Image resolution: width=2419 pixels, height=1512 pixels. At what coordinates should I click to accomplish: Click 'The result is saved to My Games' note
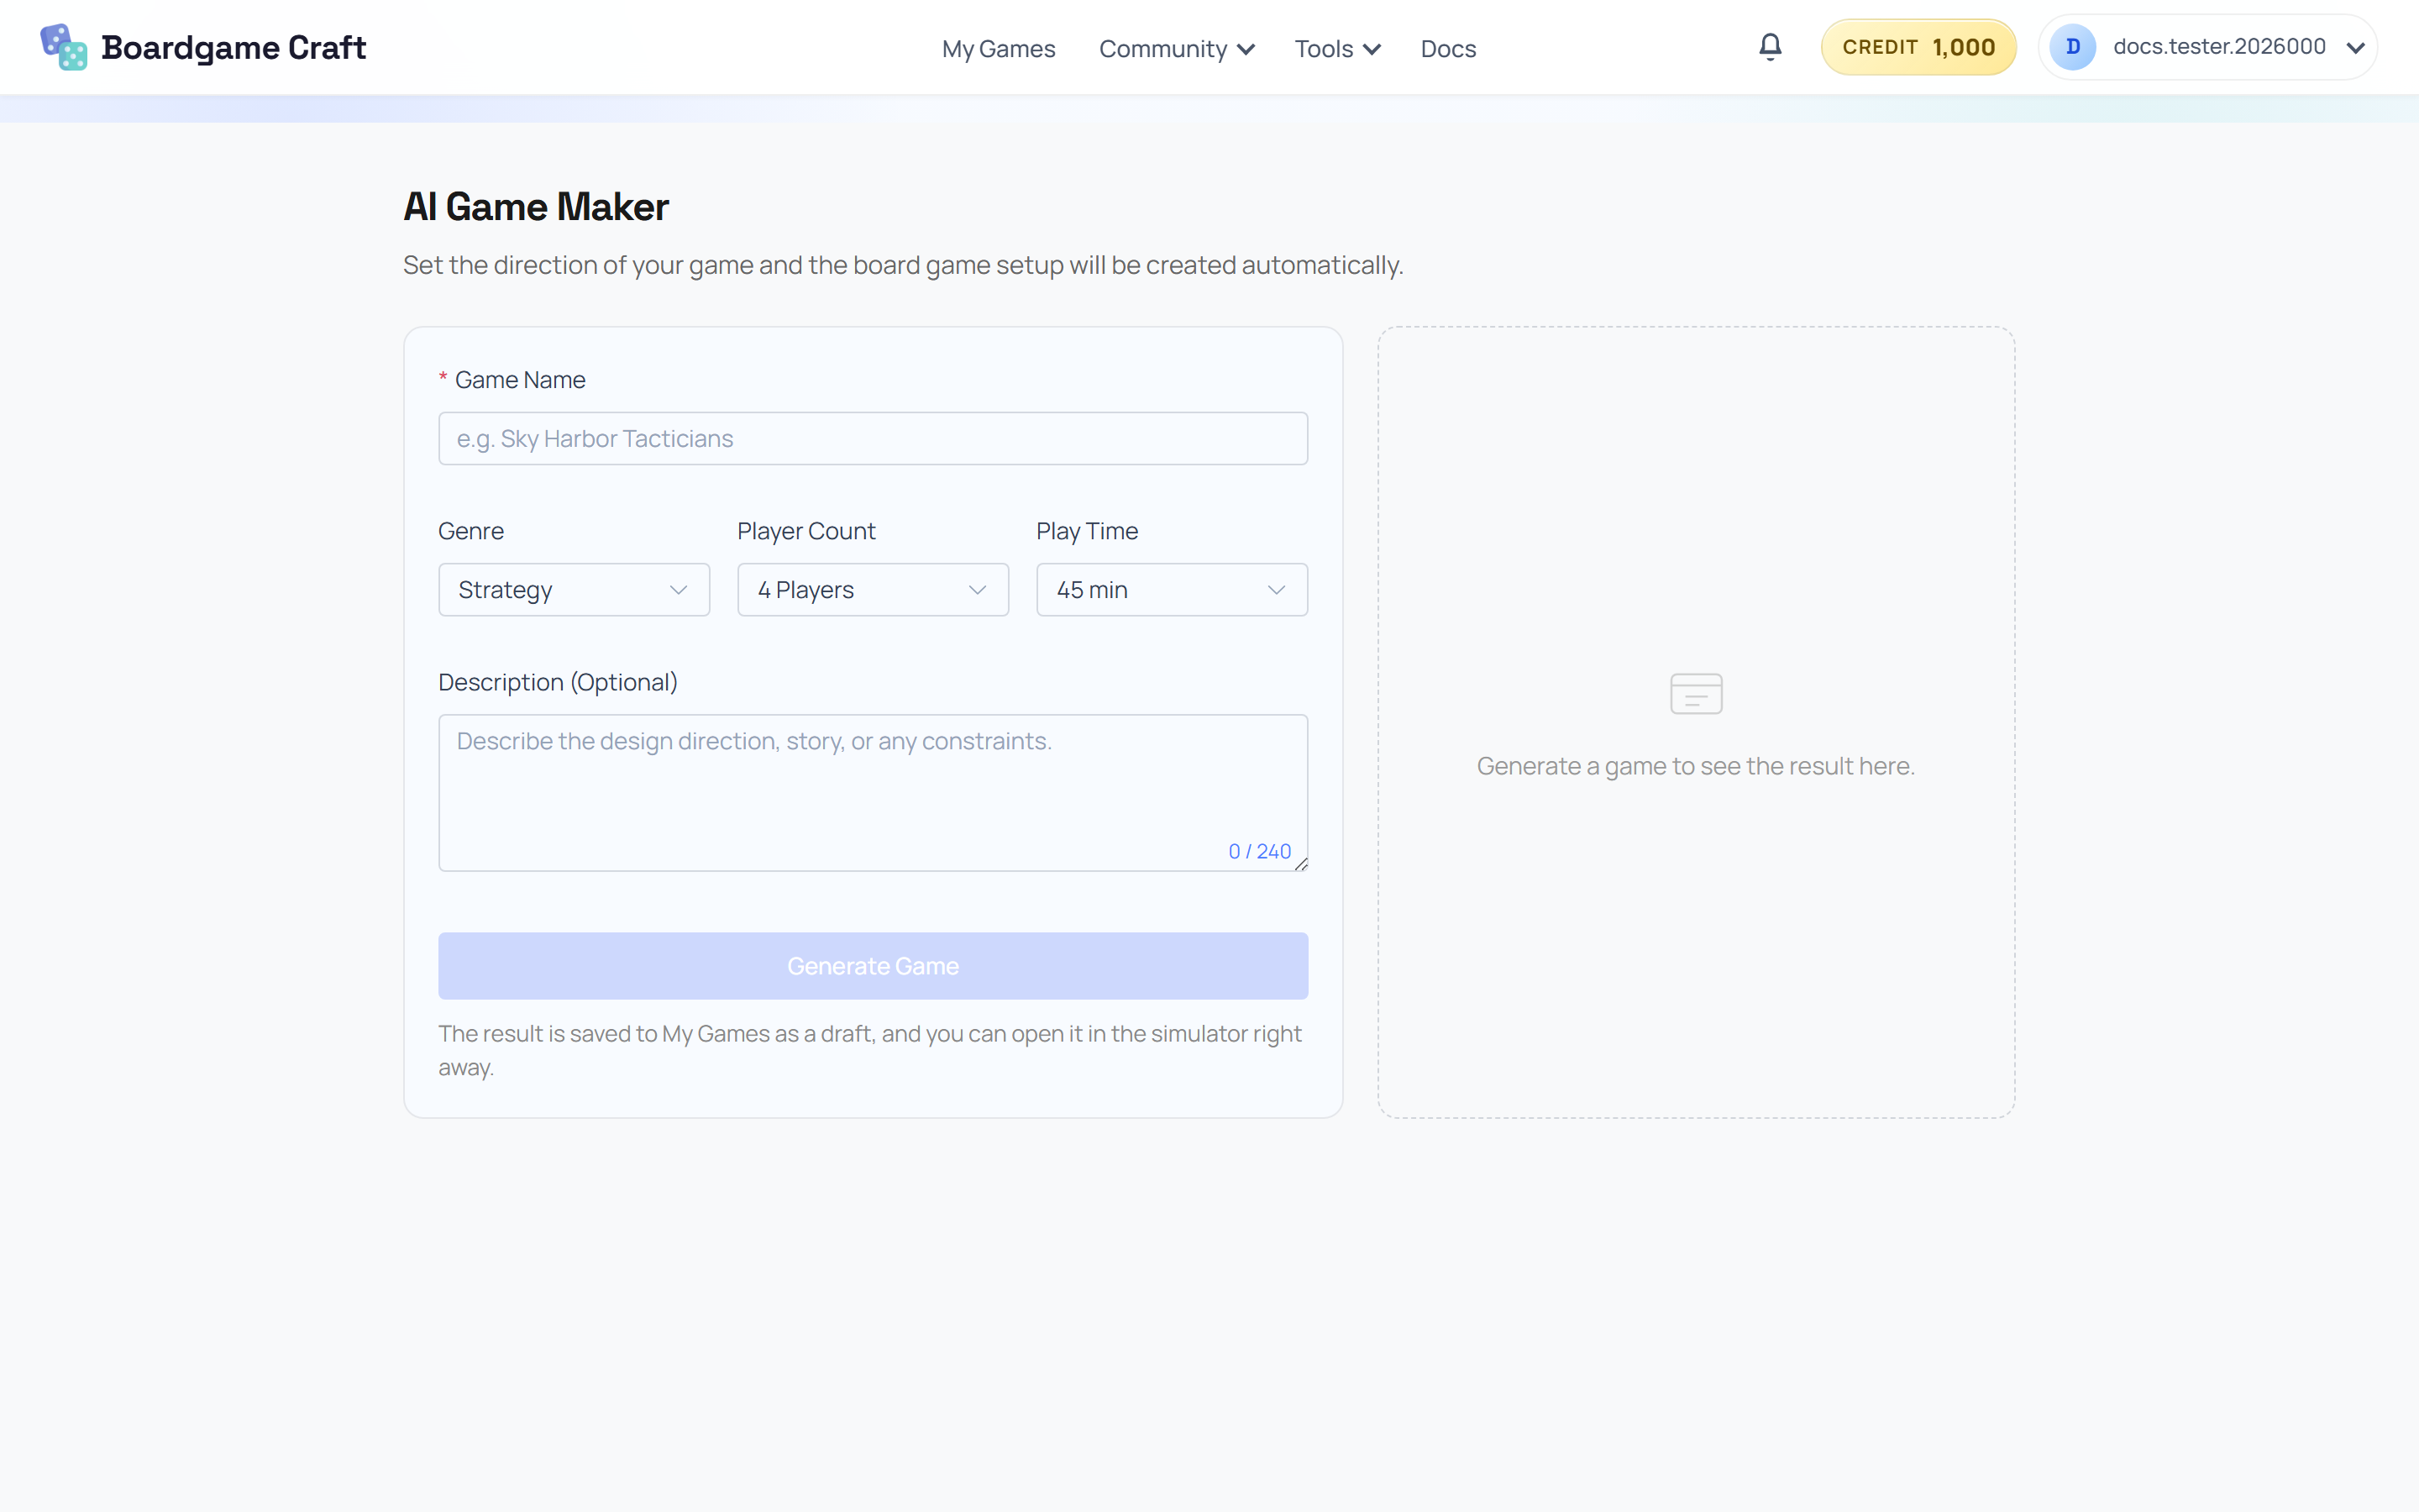873,1050
